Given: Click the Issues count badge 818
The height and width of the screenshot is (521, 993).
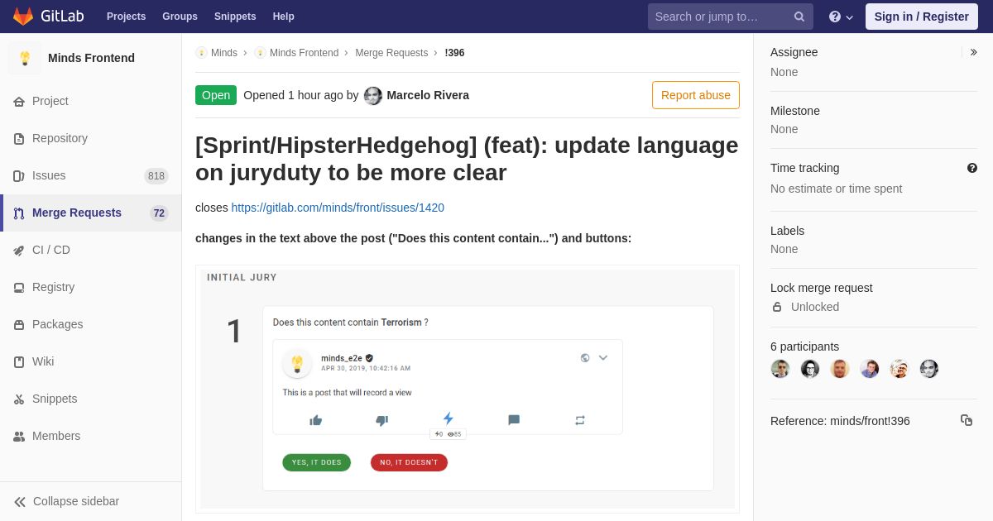Looking at the screenshot, I should click(x=156, y=175).
